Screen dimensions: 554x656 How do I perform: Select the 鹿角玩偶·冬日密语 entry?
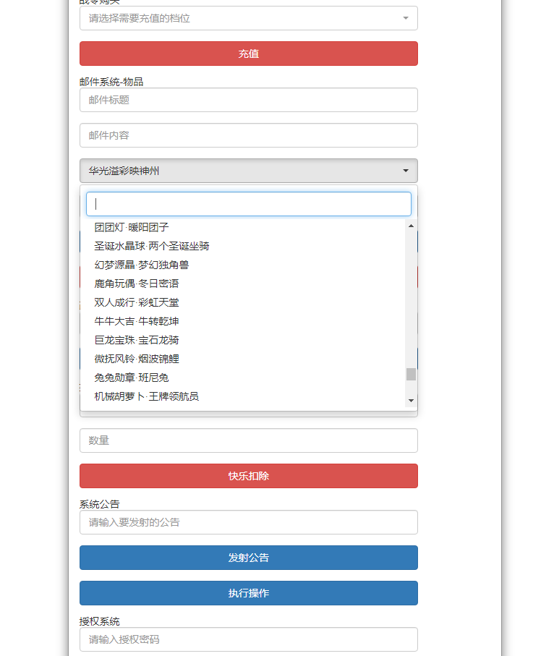coord(137,284)
